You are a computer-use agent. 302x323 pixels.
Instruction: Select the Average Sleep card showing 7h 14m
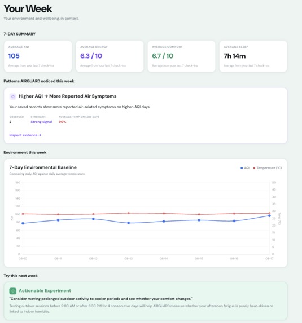[x=253, y=56]
